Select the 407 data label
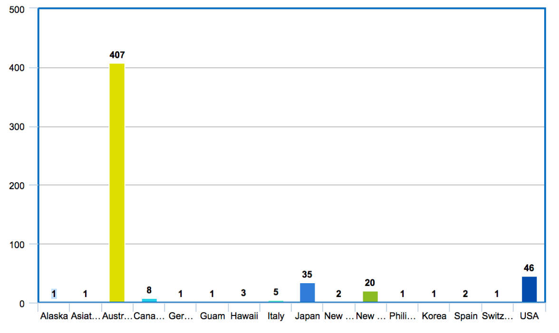The width and height of the screenshot is (559, 333). [x=117, y=55]
